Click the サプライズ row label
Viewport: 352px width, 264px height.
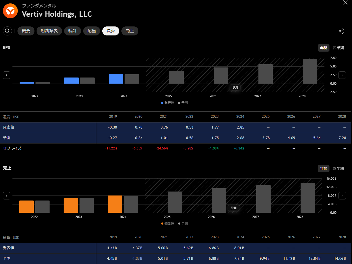[12, 148]
